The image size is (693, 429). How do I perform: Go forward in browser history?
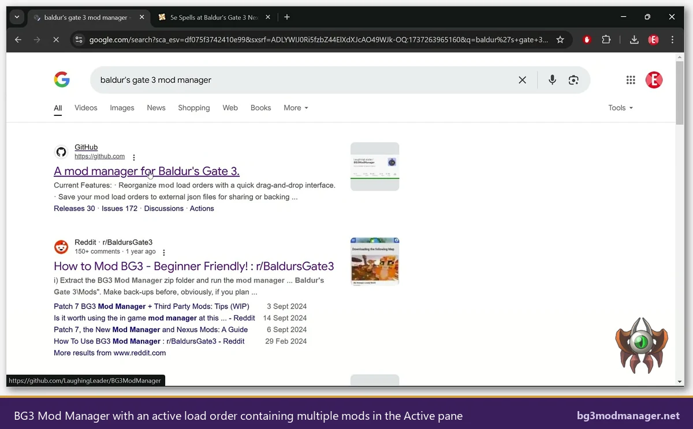(x=37, y=40)
